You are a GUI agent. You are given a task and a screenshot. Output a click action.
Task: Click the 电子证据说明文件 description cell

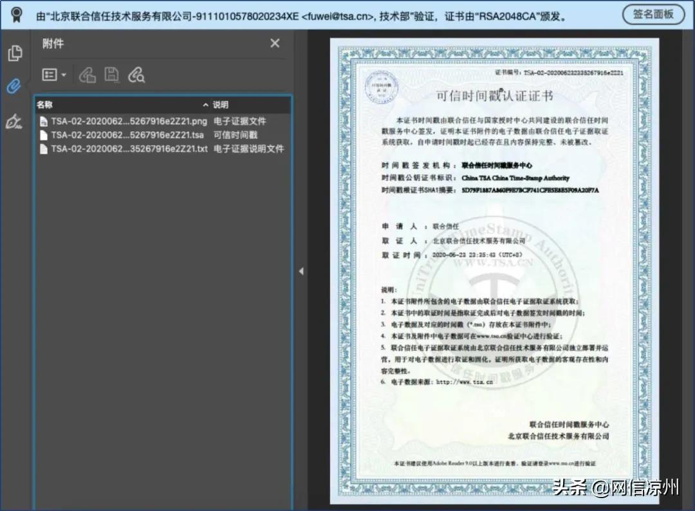pos(248,149)
